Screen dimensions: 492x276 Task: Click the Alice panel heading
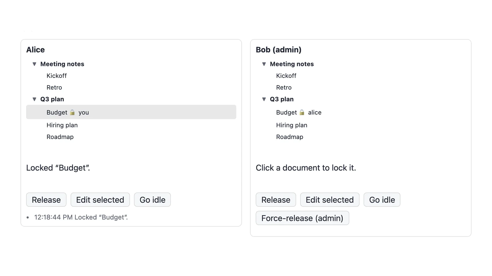click(x=35, y=50)
